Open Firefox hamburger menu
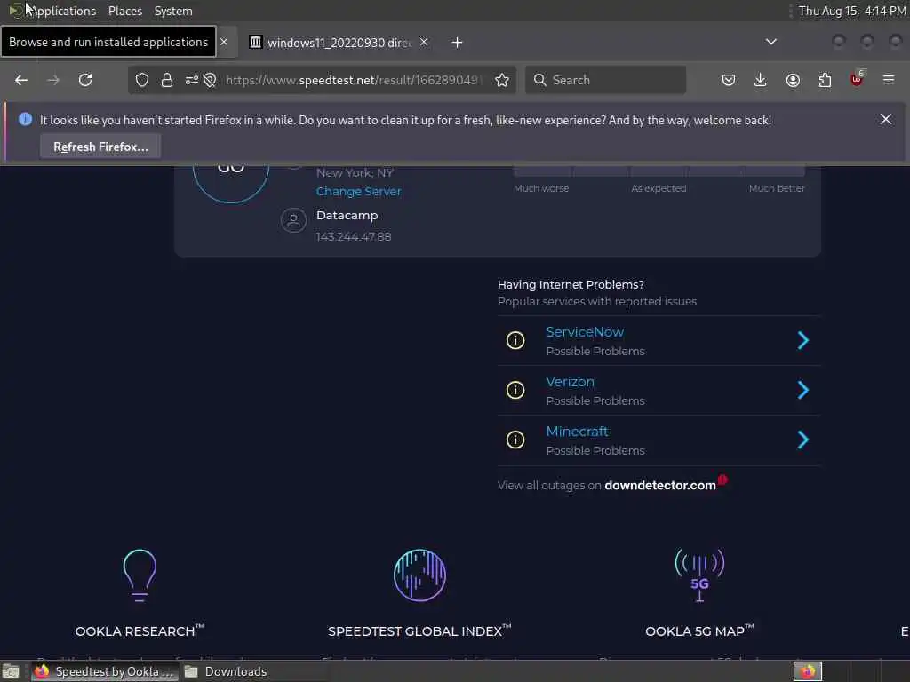 [889, 80]
